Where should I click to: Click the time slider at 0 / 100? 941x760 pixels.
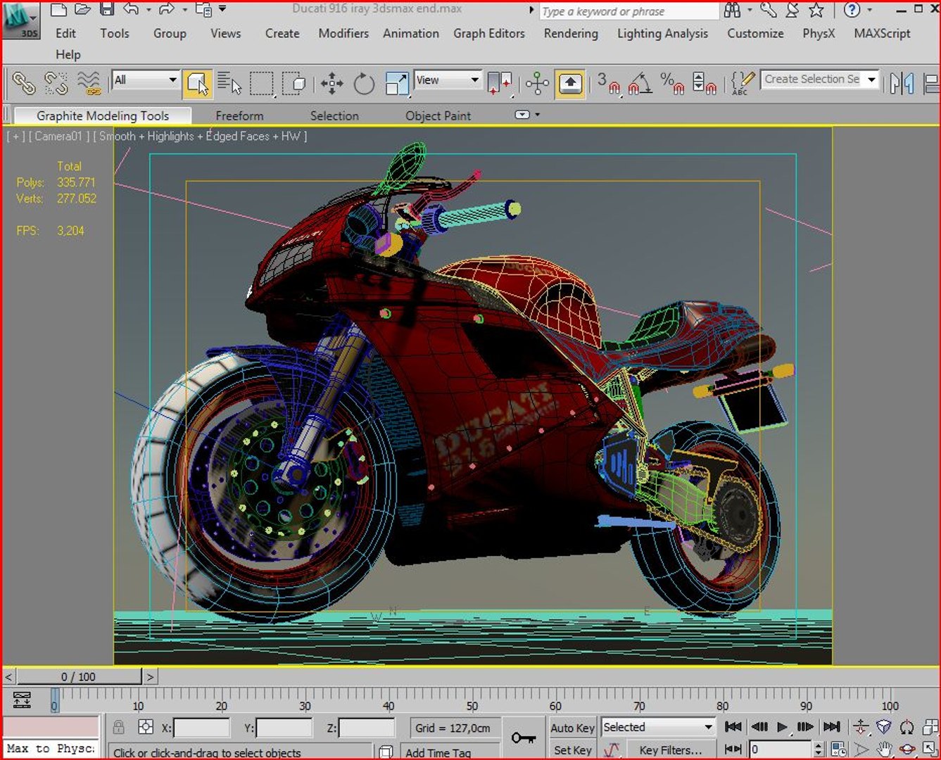(x=78, y=676)
